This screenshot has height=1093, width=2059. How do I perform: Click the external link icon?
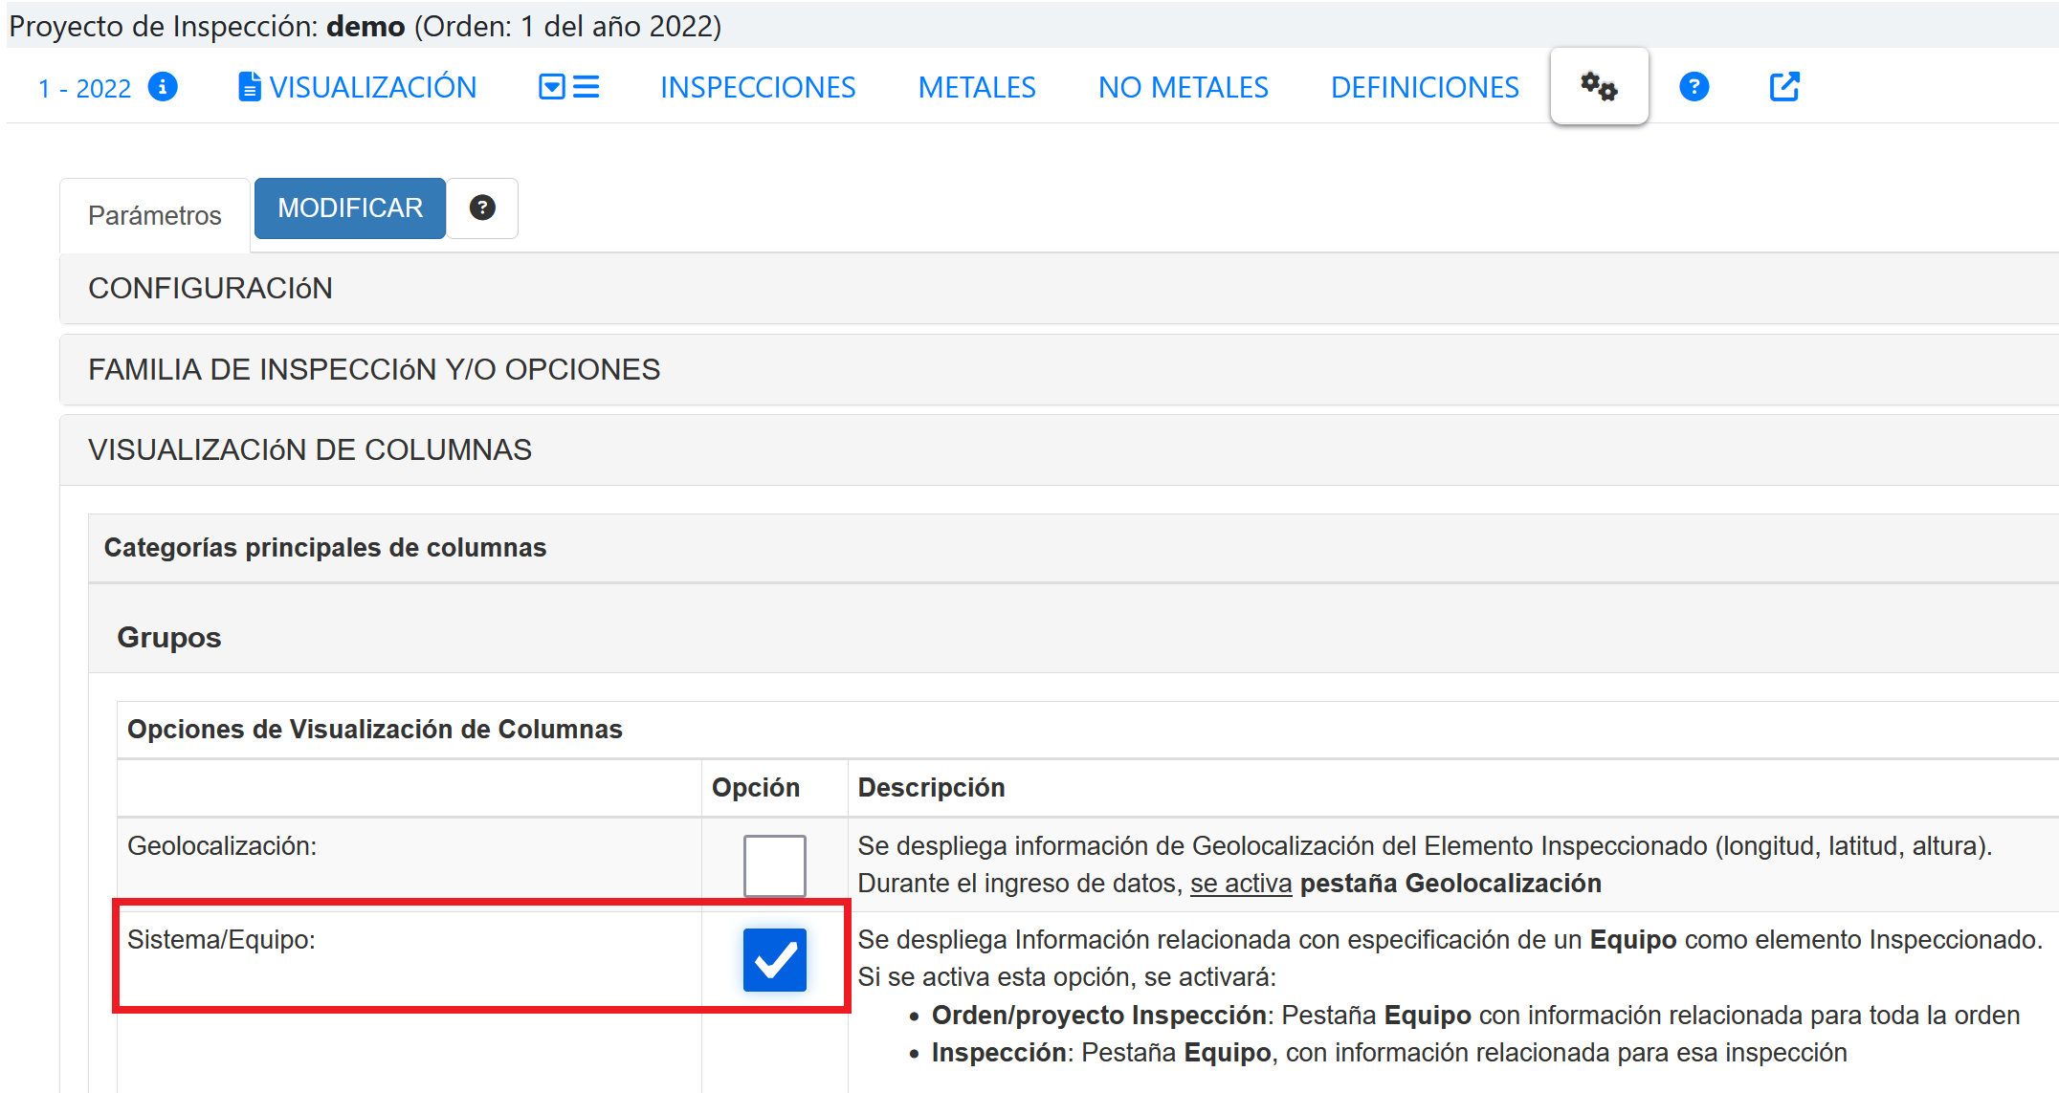pos(1783,87)
